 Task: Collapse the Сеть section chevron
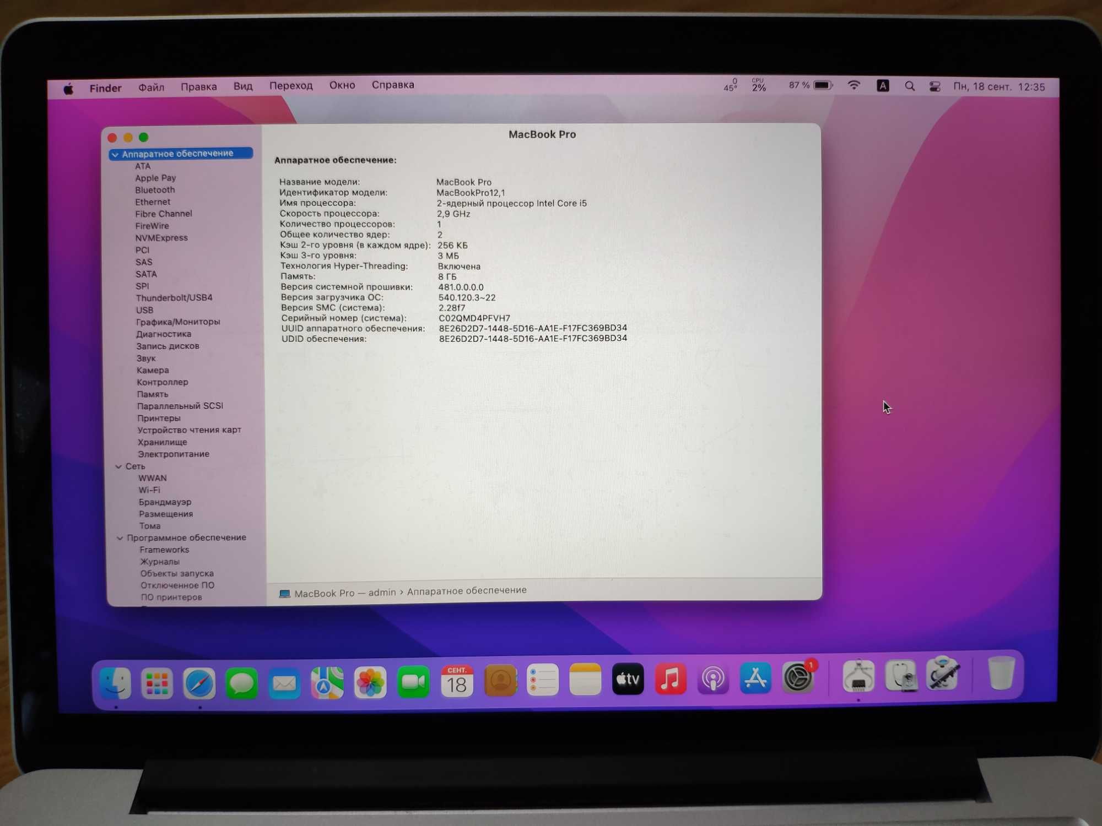tap(118, 466)
